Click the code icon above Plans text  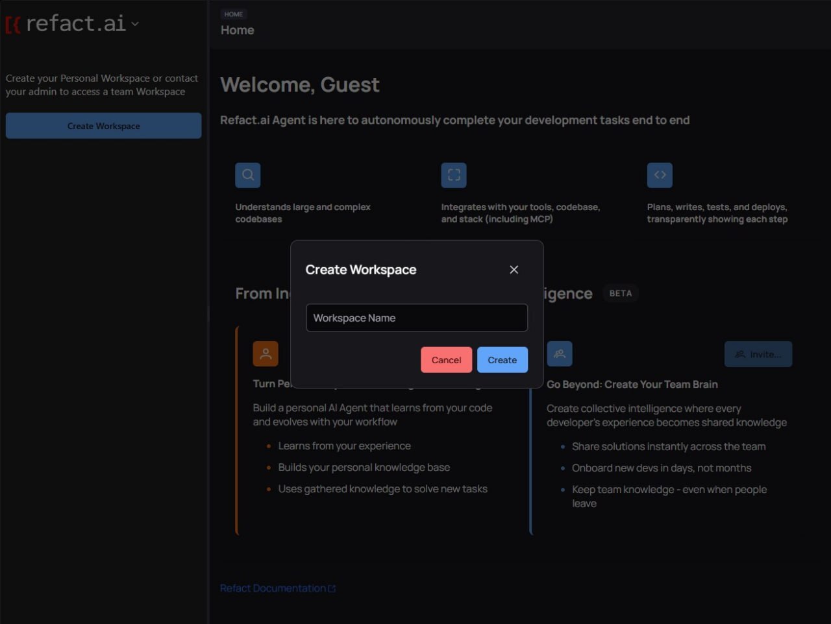[x=660, y=175]
